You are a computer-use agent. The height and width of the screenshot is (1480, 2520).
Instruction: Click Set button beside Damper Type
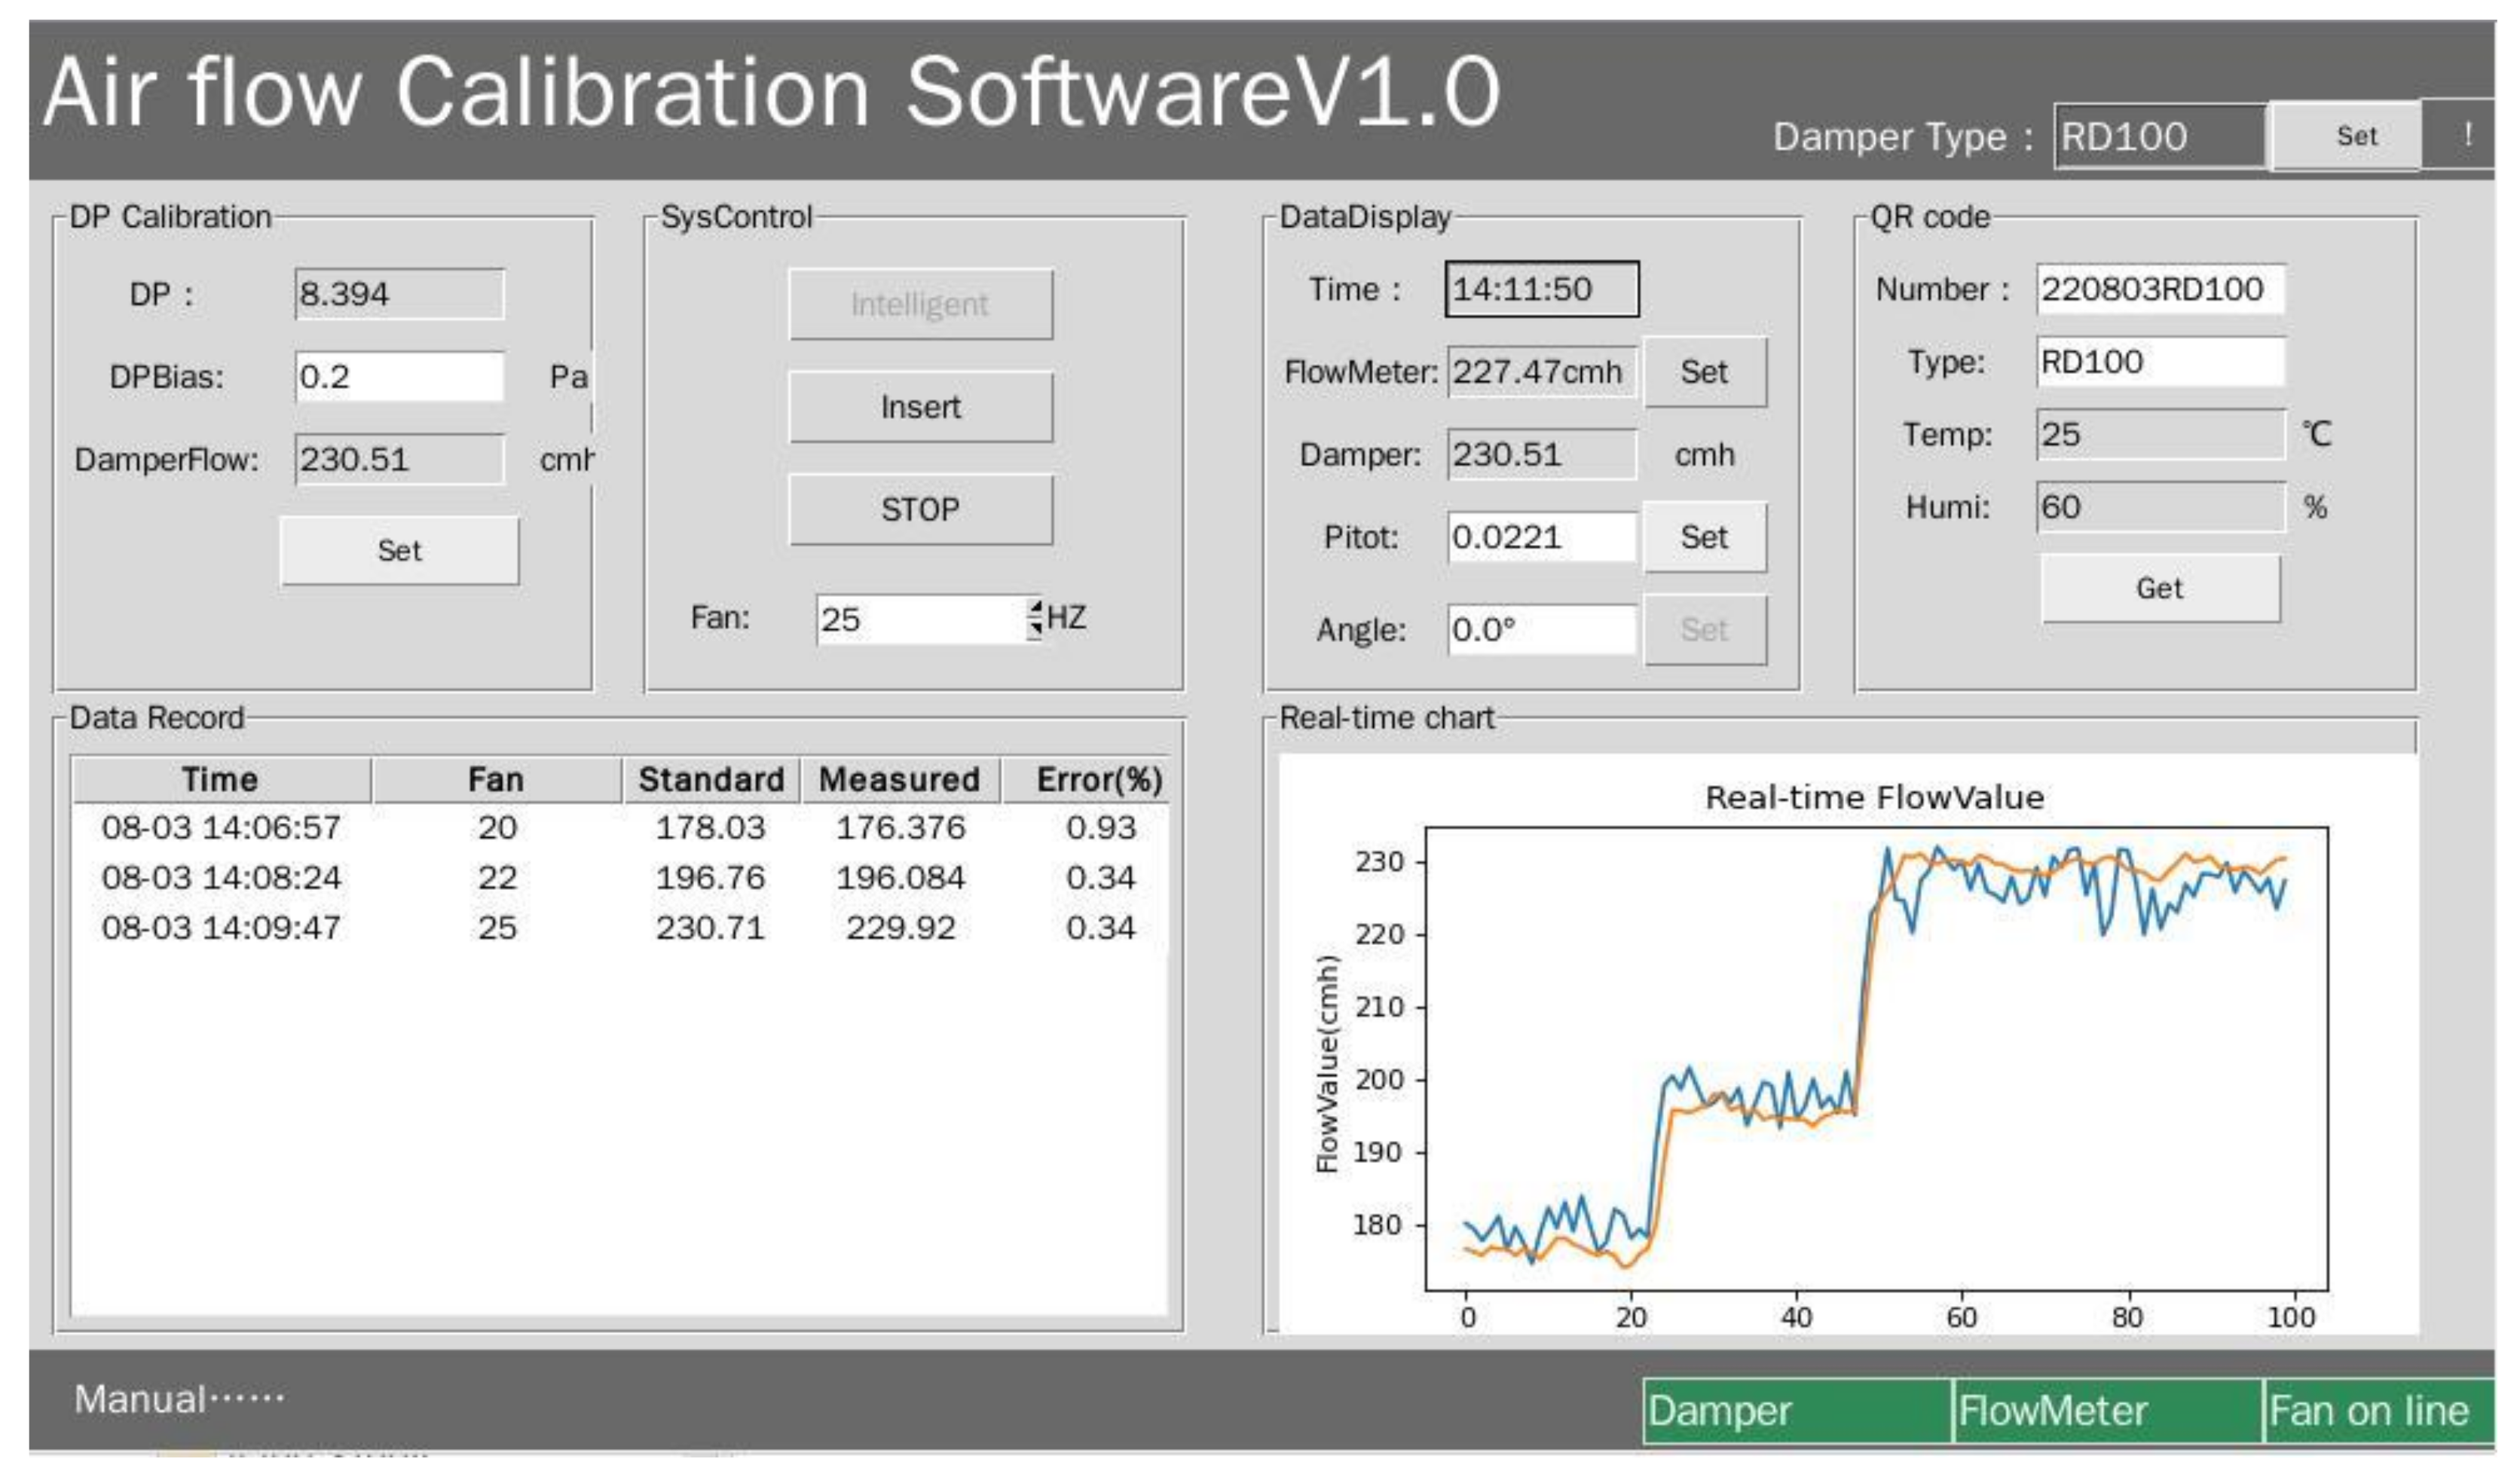click(x=2354, y=136)
